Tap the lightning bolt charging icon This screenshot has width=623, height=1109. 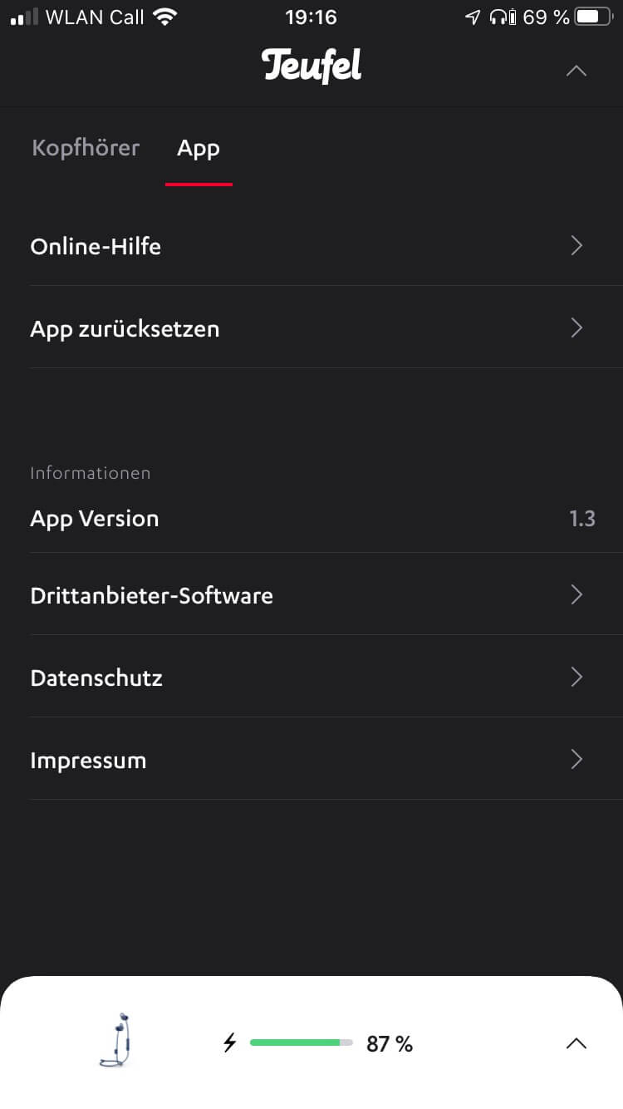[229, 1042]
